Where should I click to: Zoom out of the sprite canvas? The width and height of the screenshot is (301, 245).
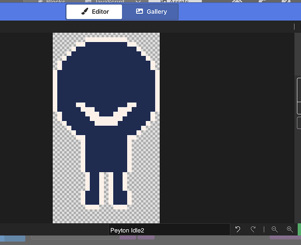tap(275, 229)
